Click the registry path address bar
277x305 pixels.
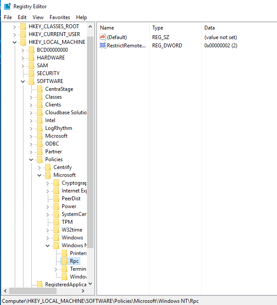[x=138, y=301]
